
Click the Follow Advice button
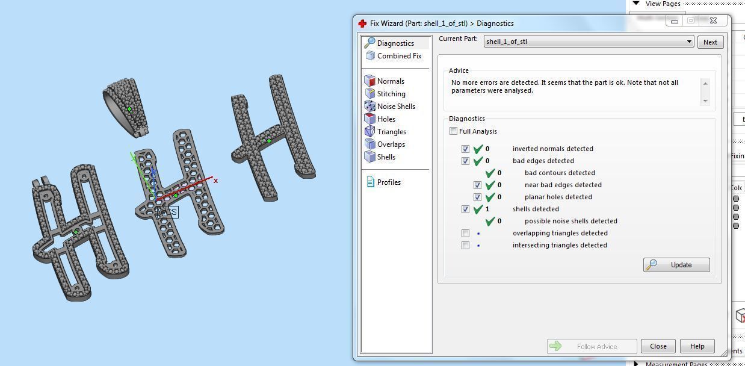pyautogui.click(x=592, y=346)
